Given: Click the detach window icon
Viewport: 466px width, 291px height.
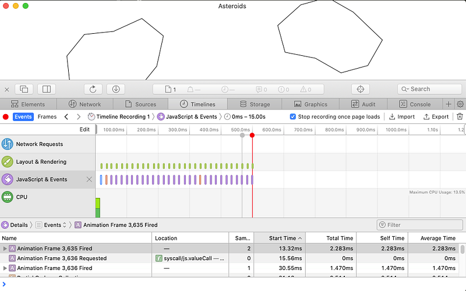Looking at the screenshot, I should (x=24, y=89).
